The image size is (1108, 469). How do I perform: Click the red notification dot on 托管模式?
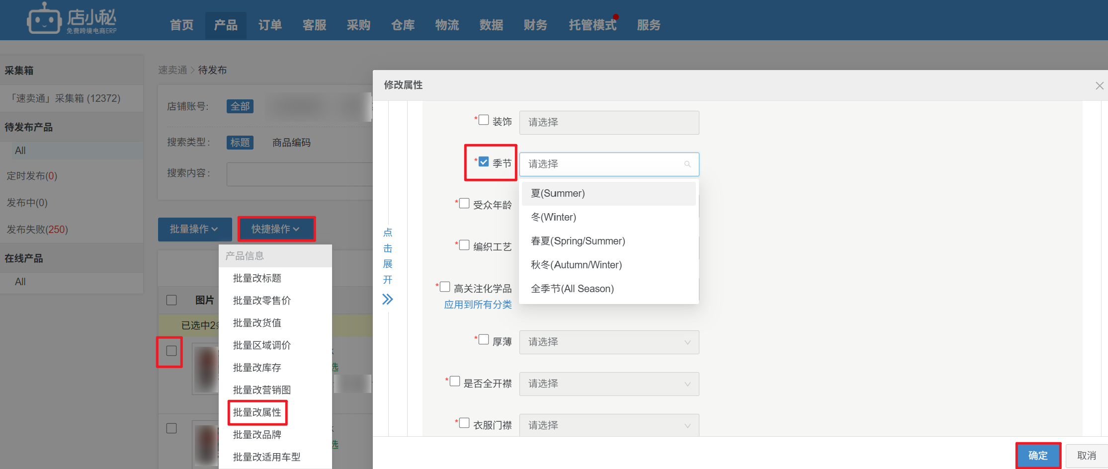click(x=616, y=17)
